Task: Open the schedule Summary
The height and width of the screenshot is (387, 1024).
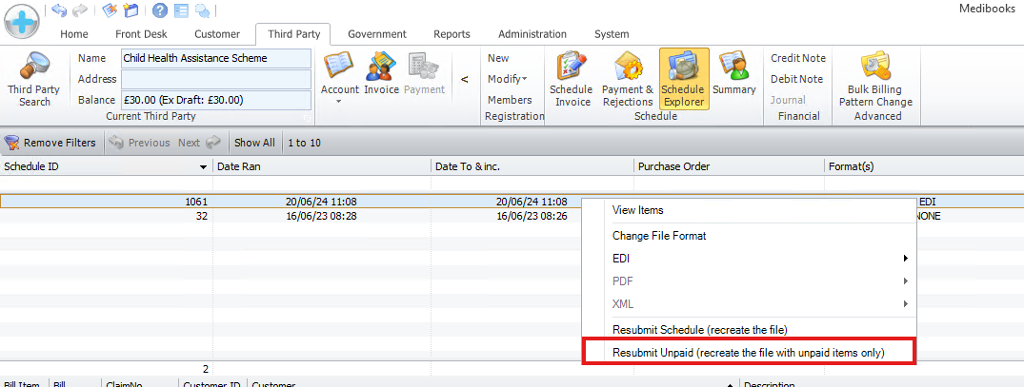Action: pos(733,75)
